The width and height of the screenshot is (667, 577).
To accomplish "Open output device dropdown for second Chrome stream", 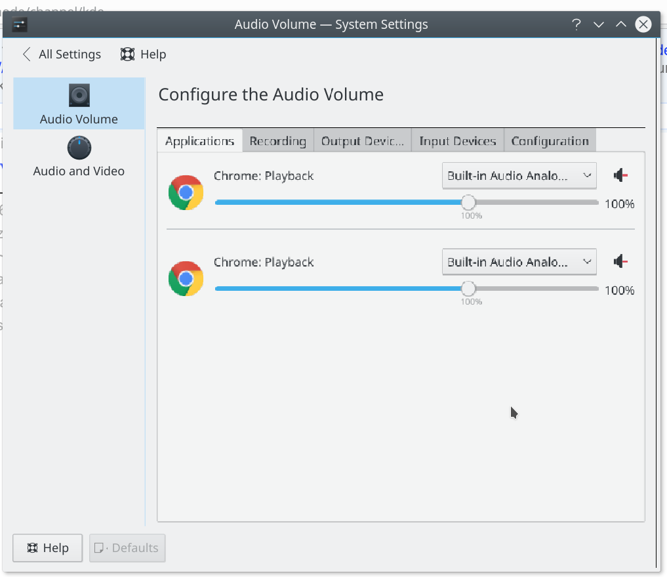I will coord(519,261).
